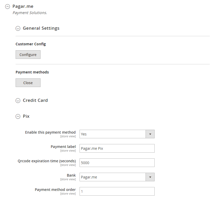Click the Close button under Payment methods
The image size is (216, 205).
28,83
